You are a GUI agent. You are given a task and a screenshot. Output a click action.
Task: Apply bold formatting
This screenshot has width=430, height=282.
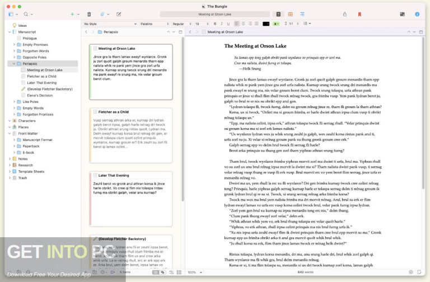click(215, 24)
